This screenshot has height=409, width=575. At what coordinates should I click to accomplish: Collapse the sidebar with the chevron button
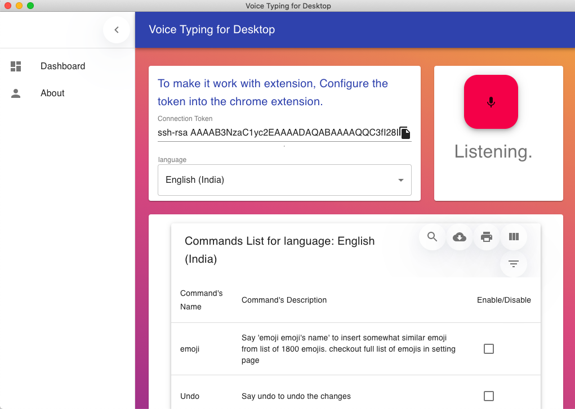117,30
